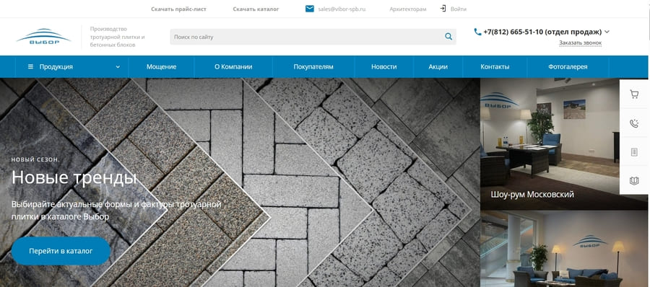
Task: Open the Архитекторам link
Action: pos(408,9)
